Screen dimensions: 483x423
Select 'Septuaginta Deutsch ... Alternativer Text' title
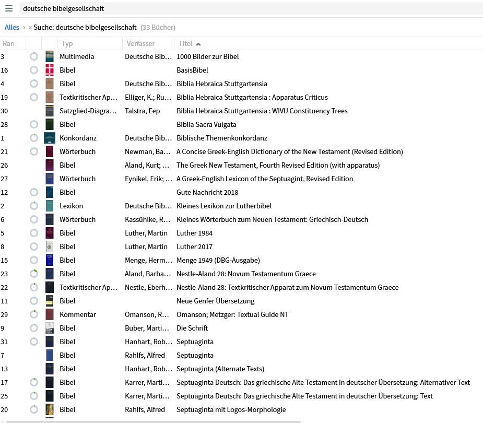click(323, 382)
